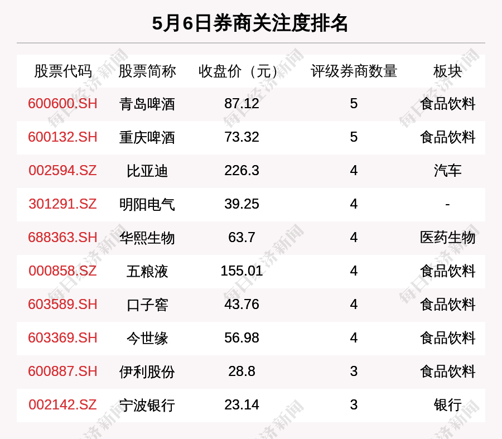Click broker count 4 for 华熙生物
Image resolution: width=502 pixels, height=439 pixels.
tap(354, 238)
